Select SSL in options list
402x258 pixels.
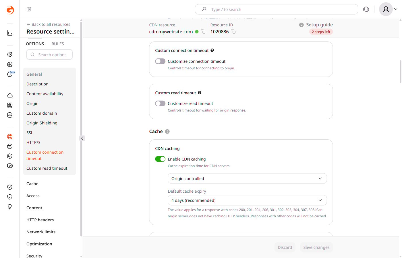30,133
